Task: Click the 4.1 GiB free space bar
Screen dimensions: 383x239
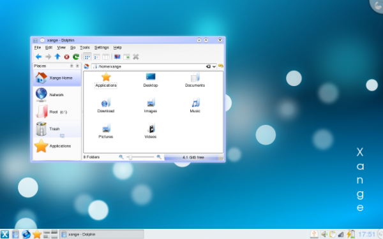Action: tap(193, 157)
